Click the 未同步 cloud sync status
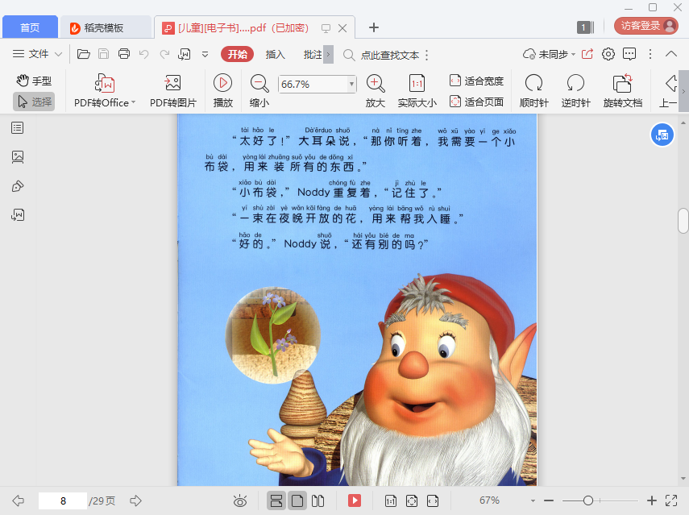Viewport: 689px width, 515px height. (x=546, y=55)
